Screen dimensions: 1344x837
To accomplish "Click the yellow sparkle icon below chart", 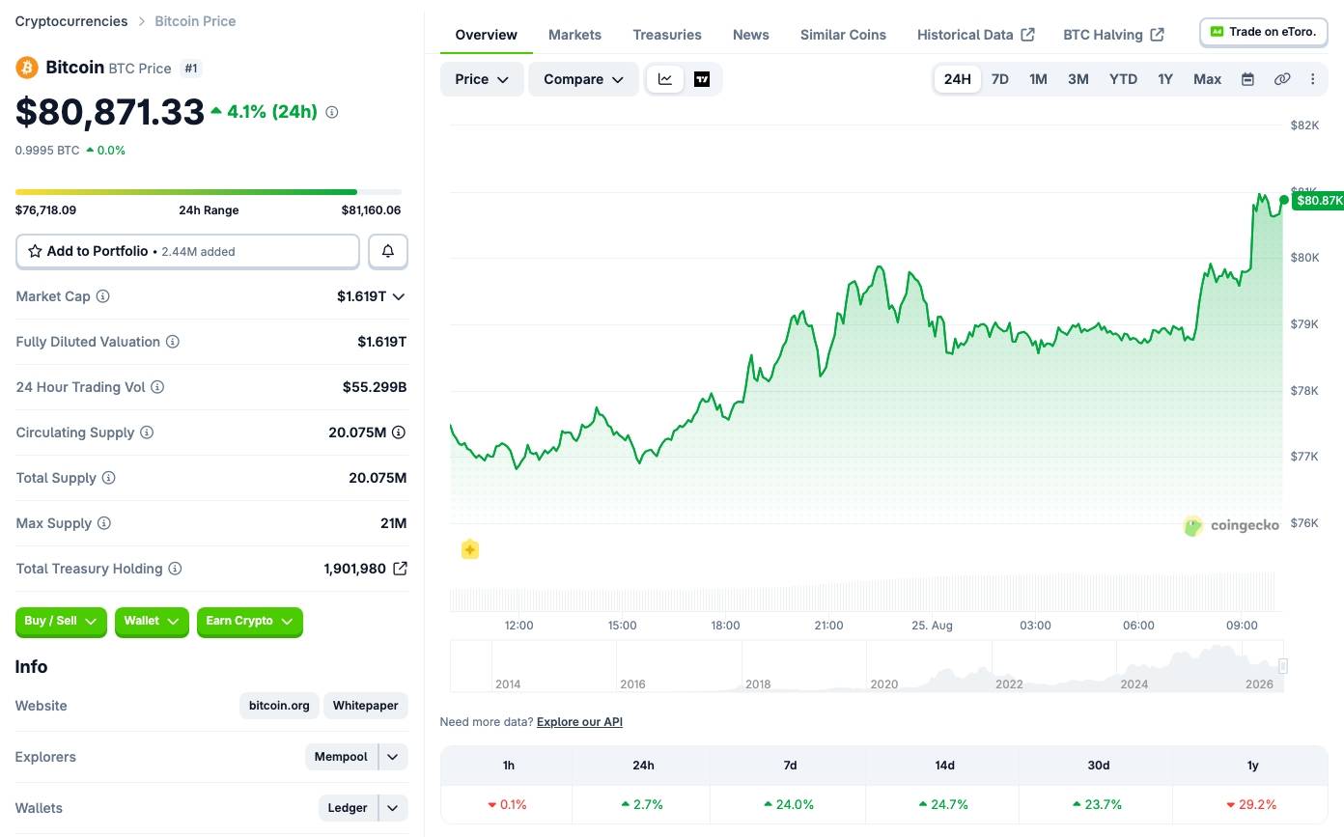I will click(x=469, y=549).
